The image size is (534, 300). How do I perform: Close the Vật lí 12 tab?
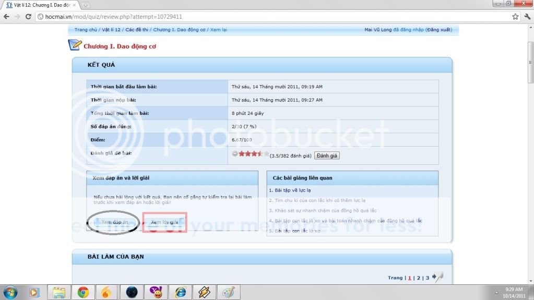74,5
